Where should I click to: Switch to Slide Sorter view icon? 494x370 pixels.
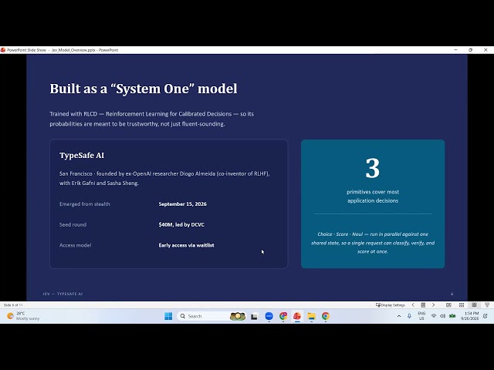[x=462, y=305]
